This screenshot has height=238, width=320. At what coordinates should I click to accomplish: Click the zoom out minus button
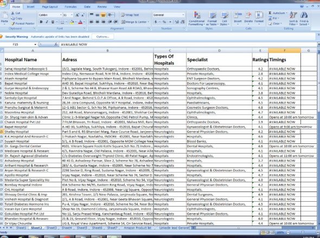(288, 232)
